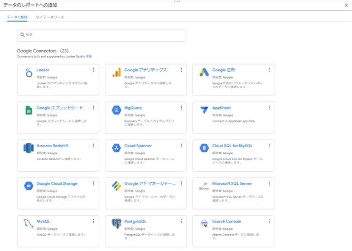Open Google アド マネージャー card three-dot menu

point(181,184)
